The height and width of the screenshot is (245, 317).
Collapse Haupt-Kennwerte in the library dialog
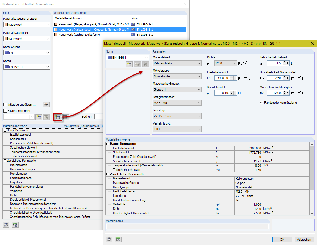tap(5, 130)
